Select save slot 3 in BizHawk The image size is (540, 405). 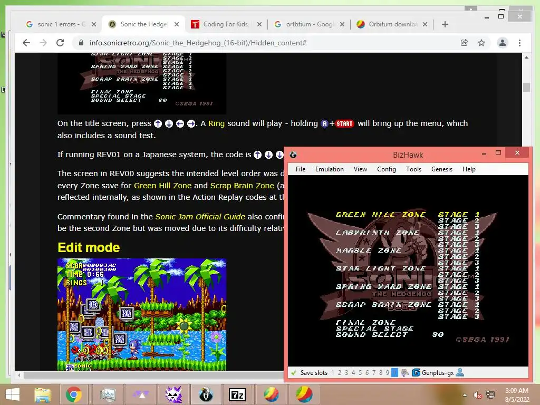tap(346, 373)
